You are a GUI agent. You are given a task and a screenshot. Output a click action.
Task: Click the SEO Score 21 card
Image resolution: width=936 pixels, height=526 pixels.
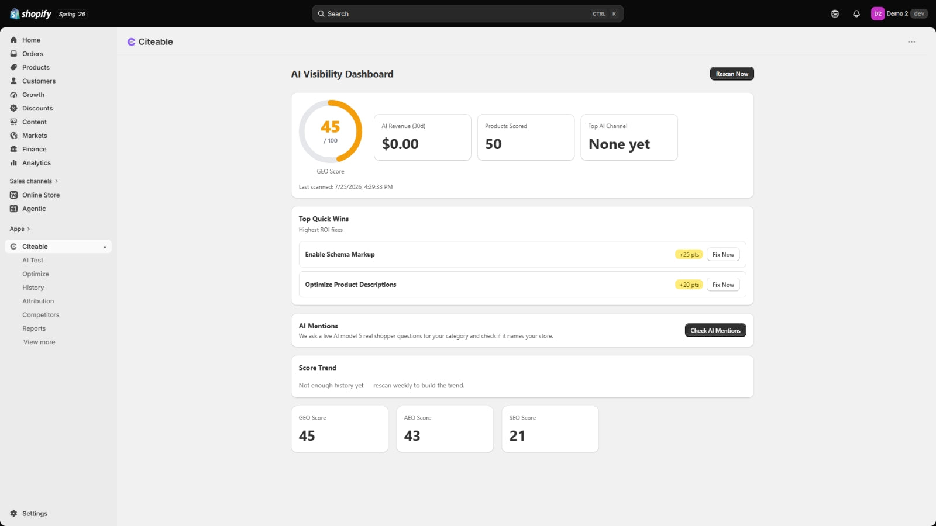(550, 429)
